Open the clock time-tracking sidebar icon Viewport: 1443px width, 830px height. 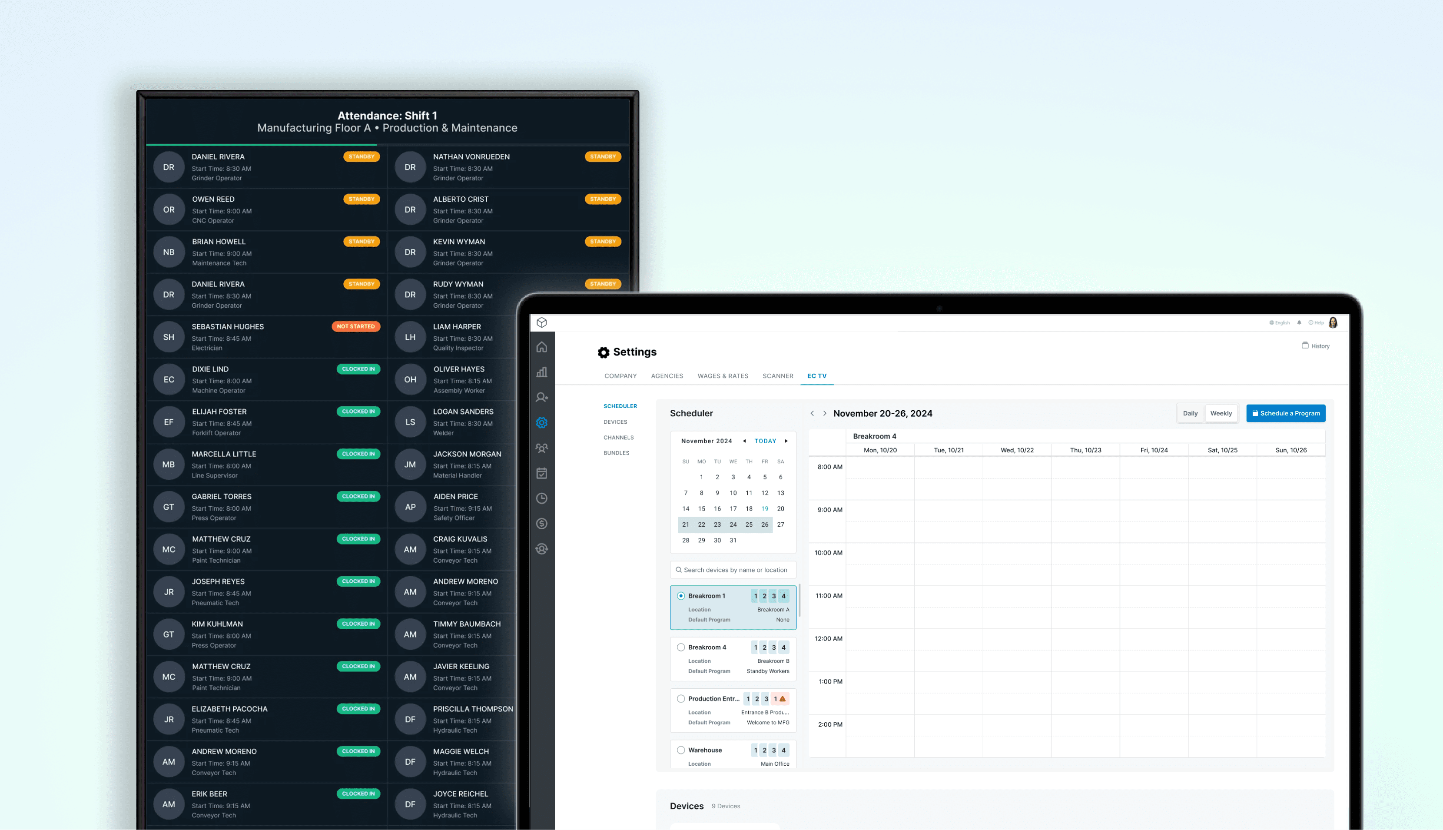[541, 498]
